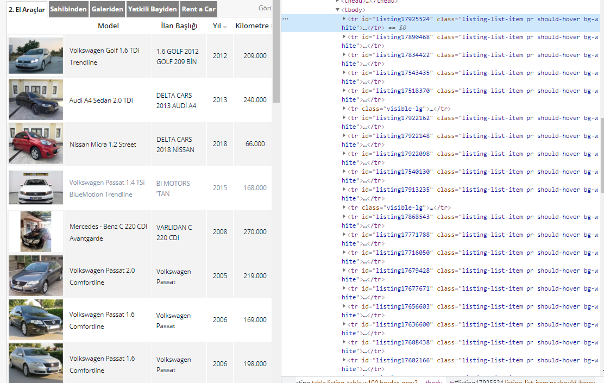Expand tr listing17636600 node
Image resolution: width=604 pixels, height=383 pixels.
(344, 324)
